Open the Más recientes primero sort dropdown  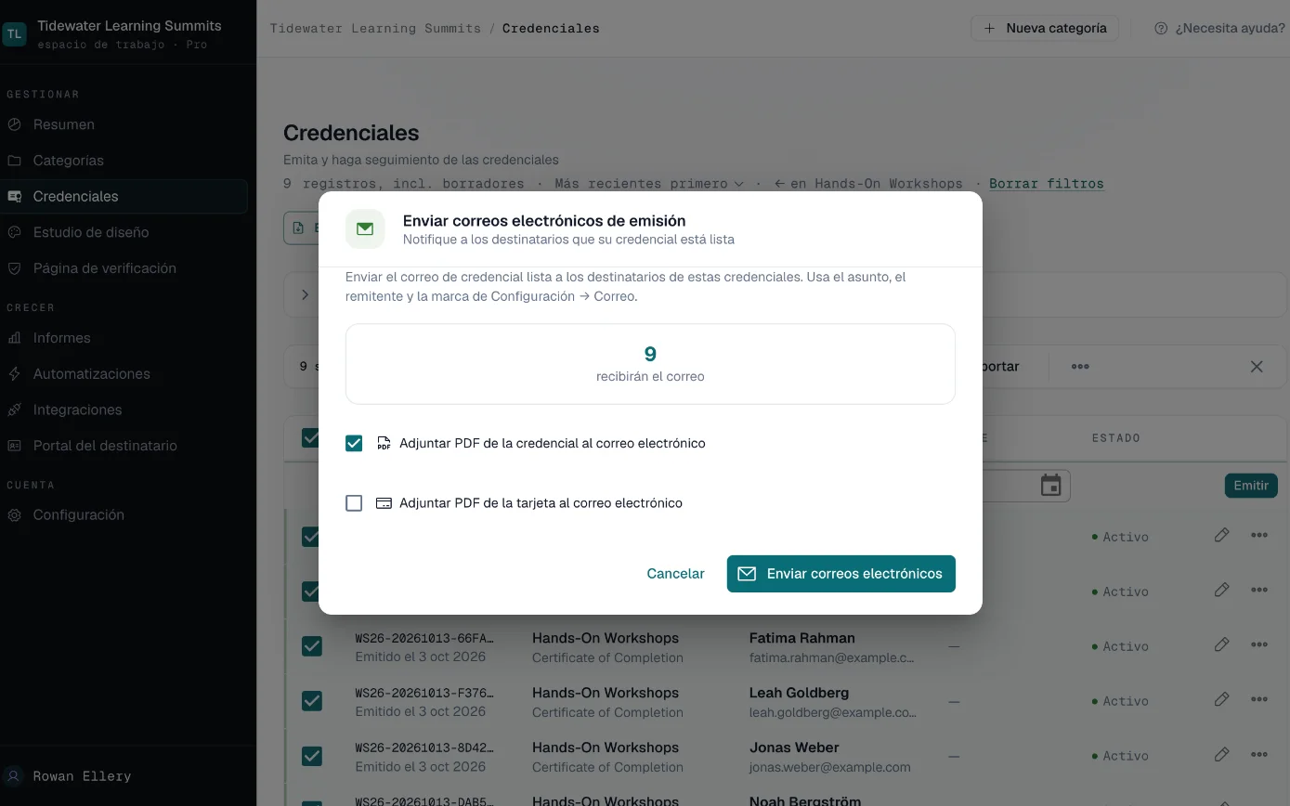(x=649, y=184)
